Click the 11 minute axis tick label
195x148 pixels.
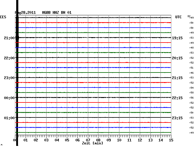pyautogui.click(x=129, y=140)
